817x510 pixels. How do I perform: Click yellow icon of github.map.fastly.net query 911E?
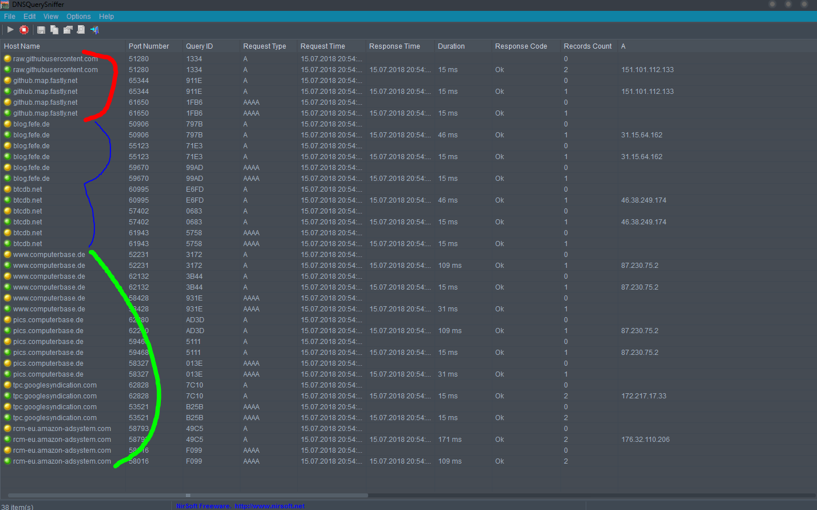pos(7,80)
